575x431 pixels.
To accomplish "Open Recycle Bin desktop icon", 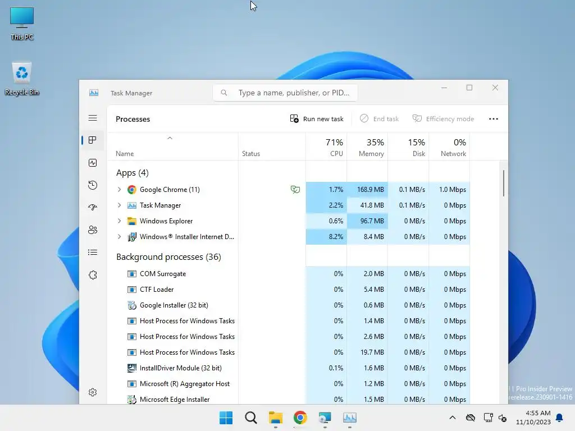I will (22, 79).
